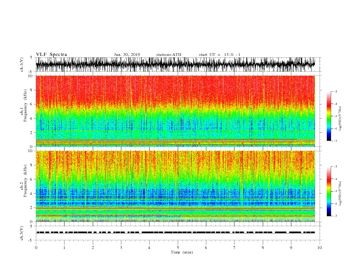Click the 'station=ATH' label
This screenshot has height=278, width=360.
tap(169, 55)
